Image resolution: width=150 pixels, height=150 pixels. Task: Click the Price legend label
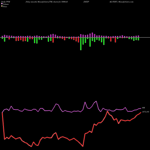5,7
